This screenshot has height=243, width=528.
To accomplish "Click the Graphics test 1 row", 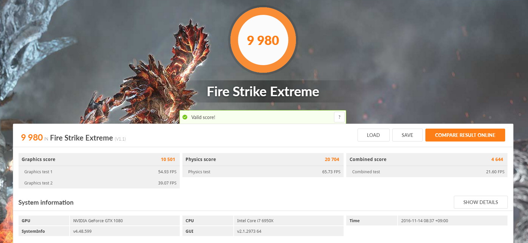I will [99, 172].
